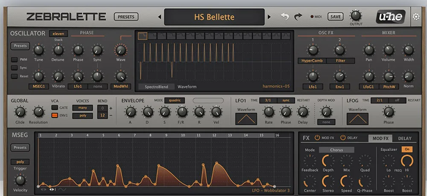The height and width of the screenshot is (196, 427).
Task: Open the envelope mode quadratic dropdown
Action: pyautogui.click(x=176, y=100)
